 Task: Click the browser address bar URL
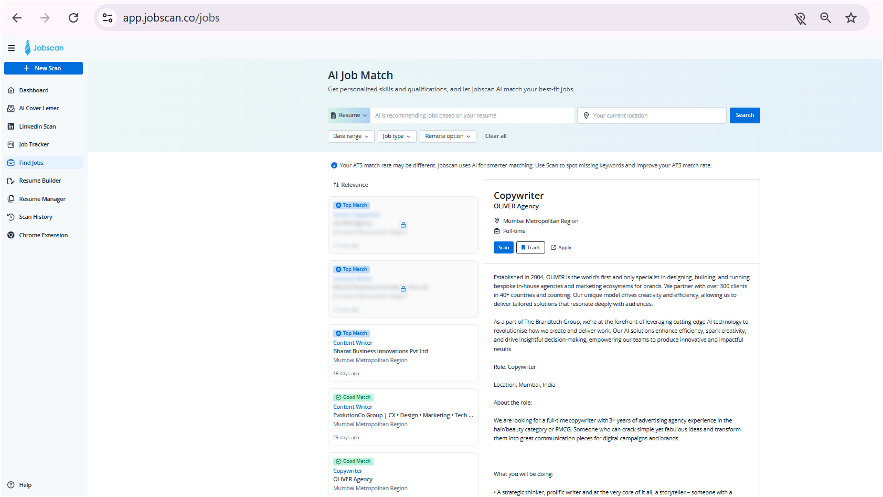(x=171, y=18)
